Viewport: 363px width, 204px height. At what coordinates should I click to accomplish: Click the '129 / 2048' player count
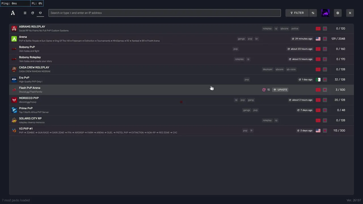coord(338,39)
